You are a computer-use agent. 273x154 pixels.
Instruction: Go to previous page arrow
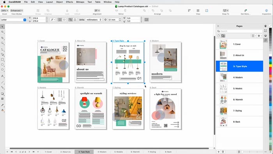(x=16, y=152)
